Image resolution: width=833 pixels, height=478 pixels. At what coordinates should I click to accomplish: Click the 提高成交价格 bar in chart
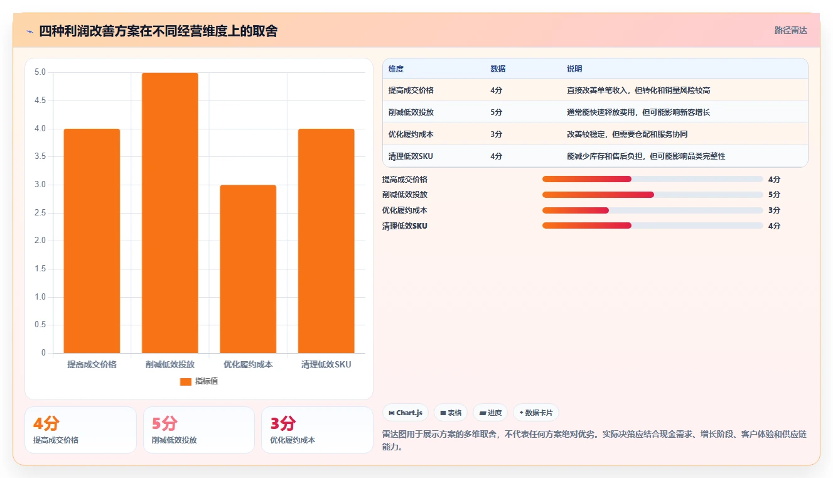click(92, 241)
